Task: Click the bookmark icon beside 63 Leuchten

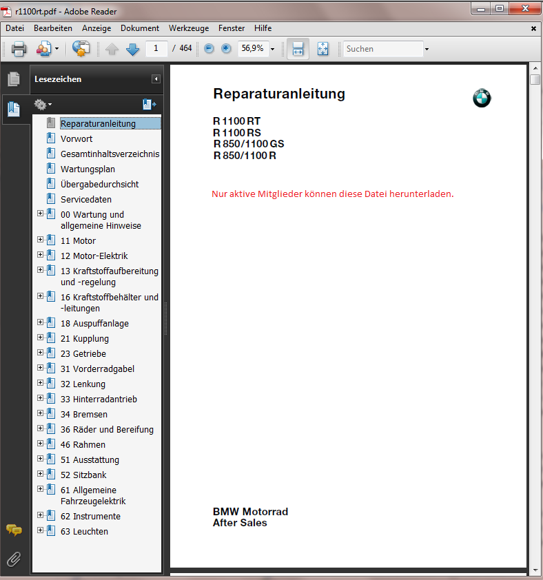Action: point(51,531)
